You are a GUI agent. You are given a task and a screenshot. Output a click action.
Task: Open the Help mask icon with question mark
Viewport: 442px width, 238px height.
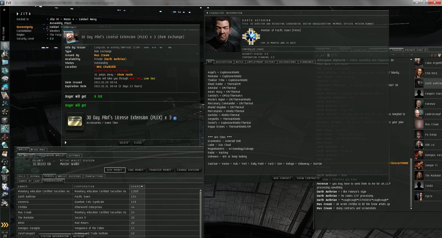(x=5, y=187)
